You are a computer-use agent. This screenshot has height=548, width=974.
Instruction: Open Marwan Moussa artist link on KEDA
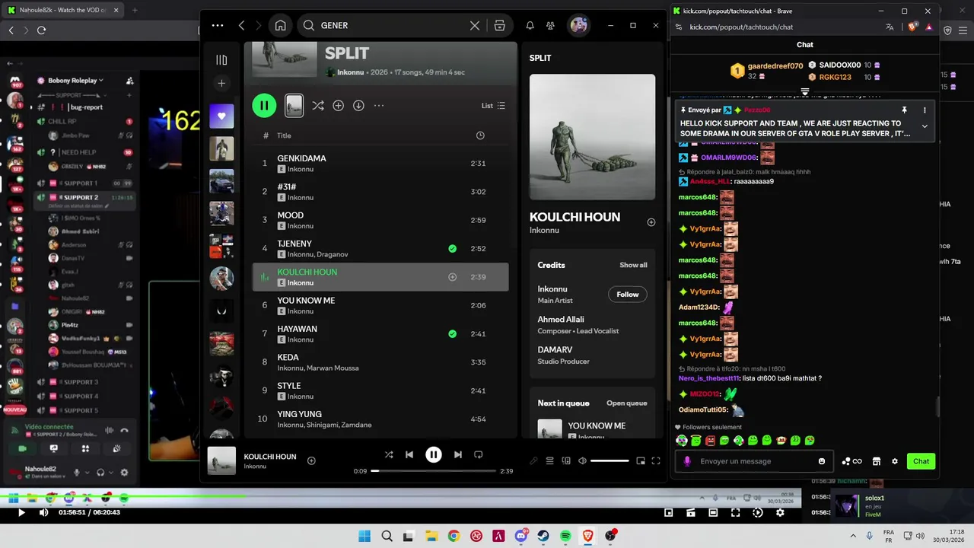[x=333, y=368]
